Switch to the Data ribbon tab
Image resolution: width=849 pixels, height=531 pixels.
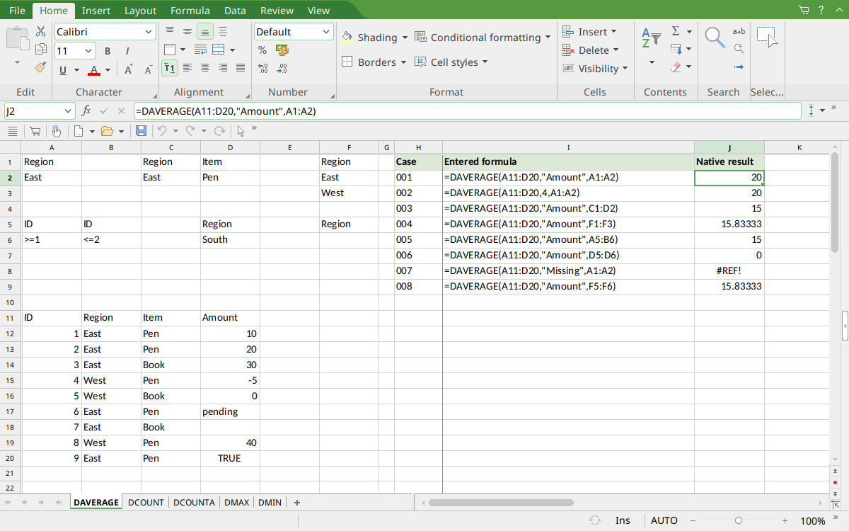click(235, 11)
